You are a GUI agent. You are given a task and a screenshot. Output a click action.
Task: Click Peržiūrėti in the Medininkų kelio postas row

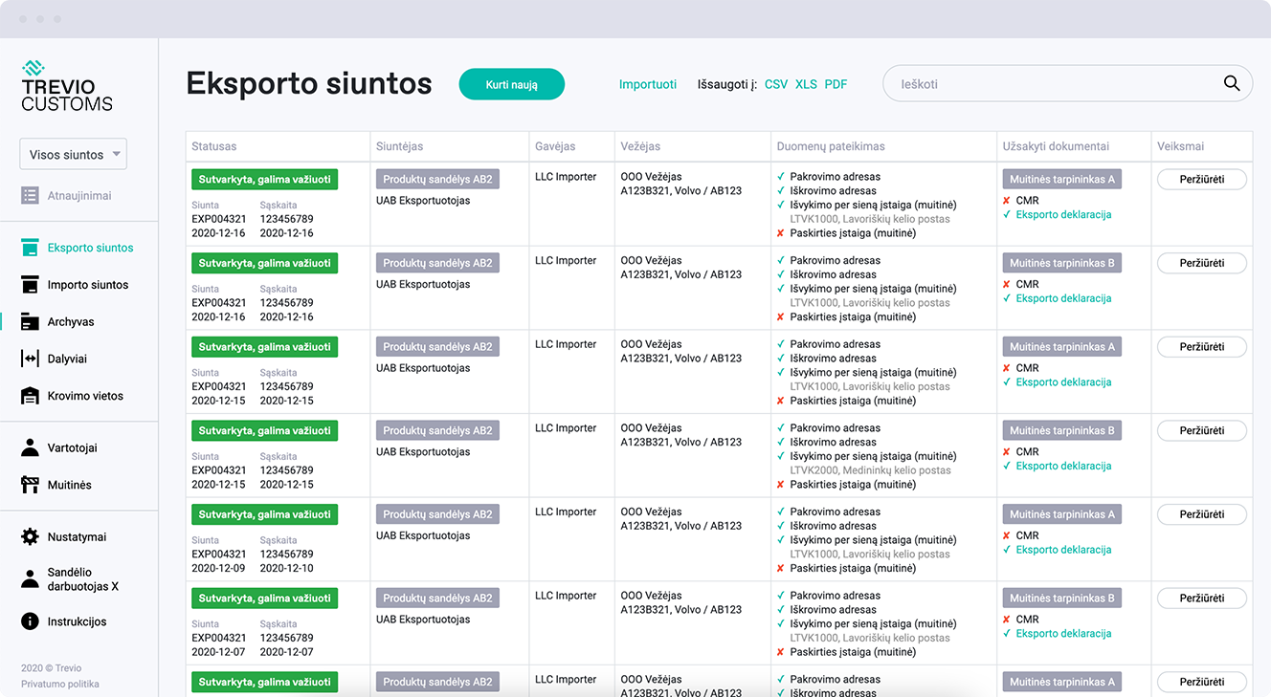pyautogui.click(x=1202, y=430)
